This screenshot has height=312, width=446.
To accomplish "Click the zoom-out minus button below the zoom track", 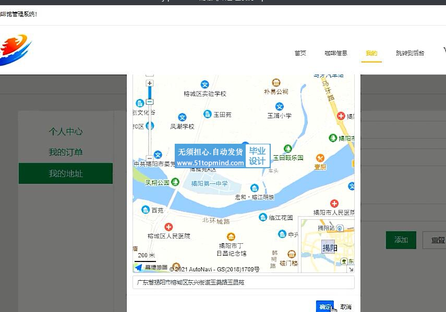I will pyautogui.click(x=150, y=158).
